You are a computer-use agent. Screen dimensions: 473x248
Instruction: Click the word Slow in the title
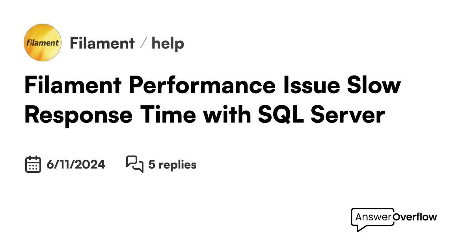376,85
